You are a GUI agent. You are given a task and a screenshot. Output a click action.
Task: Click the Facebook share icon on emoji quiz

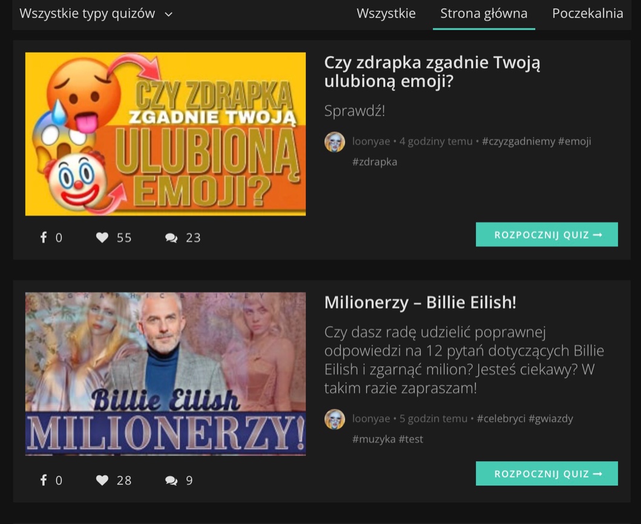click(44, 238)
